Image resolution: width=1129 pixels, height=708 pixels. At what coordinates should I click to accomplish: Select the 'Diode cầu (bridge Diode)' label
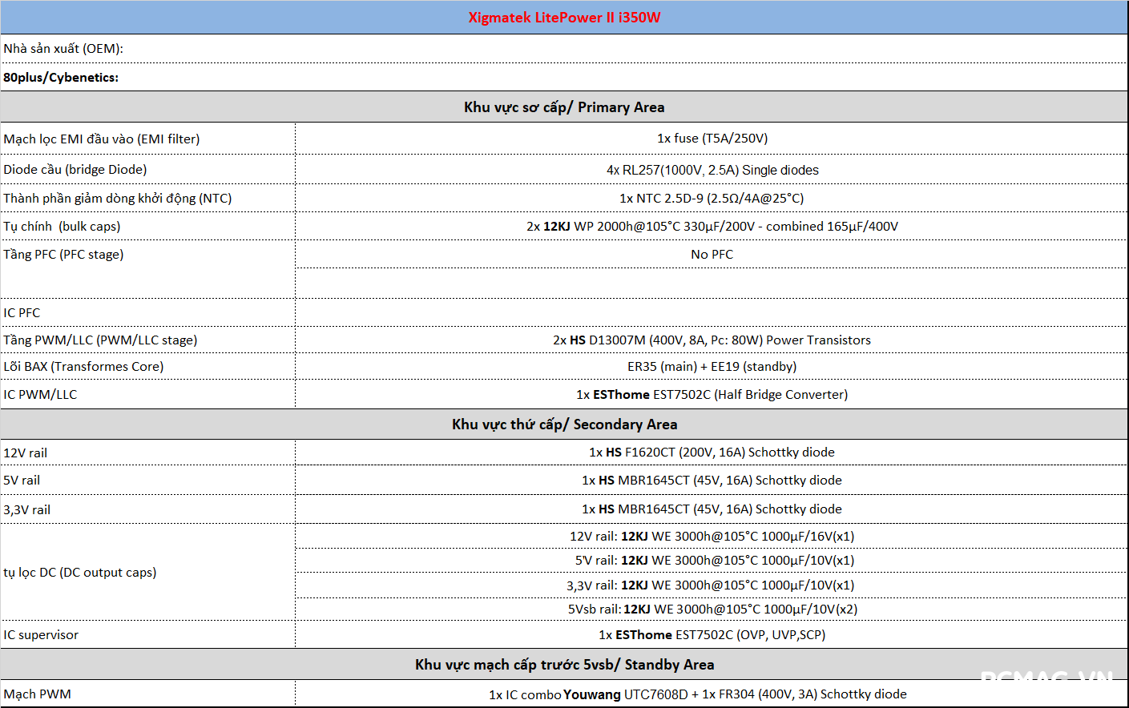click(75, 170)
